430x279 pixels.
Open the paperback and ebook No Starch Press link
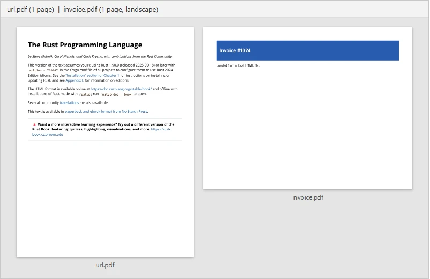(x=106, y=112)
